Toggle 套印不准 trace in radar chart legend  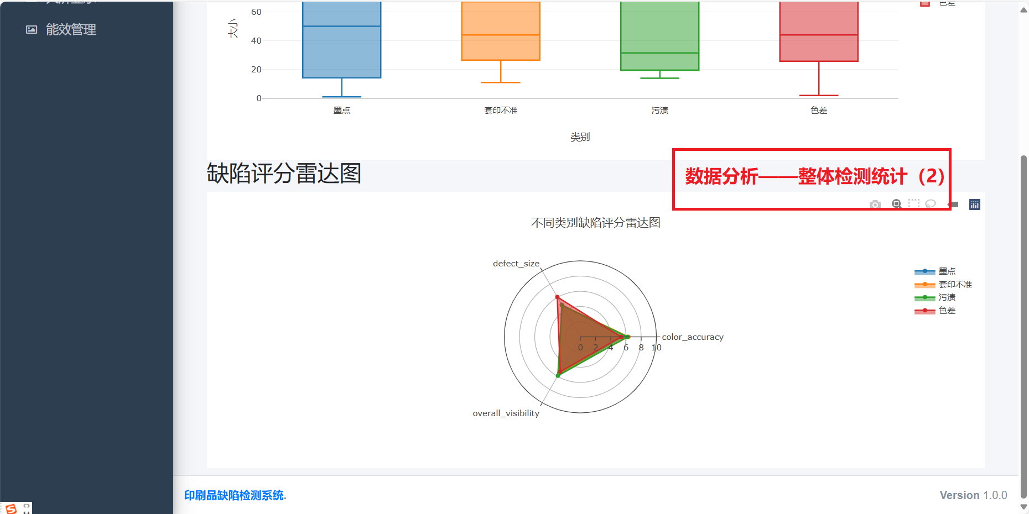943,285
